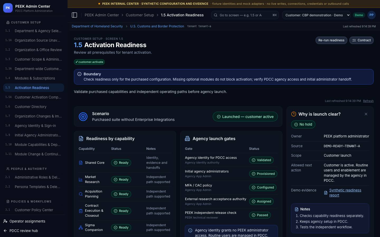Open Customer Policy Center sidebar item

tap(34, 210)
